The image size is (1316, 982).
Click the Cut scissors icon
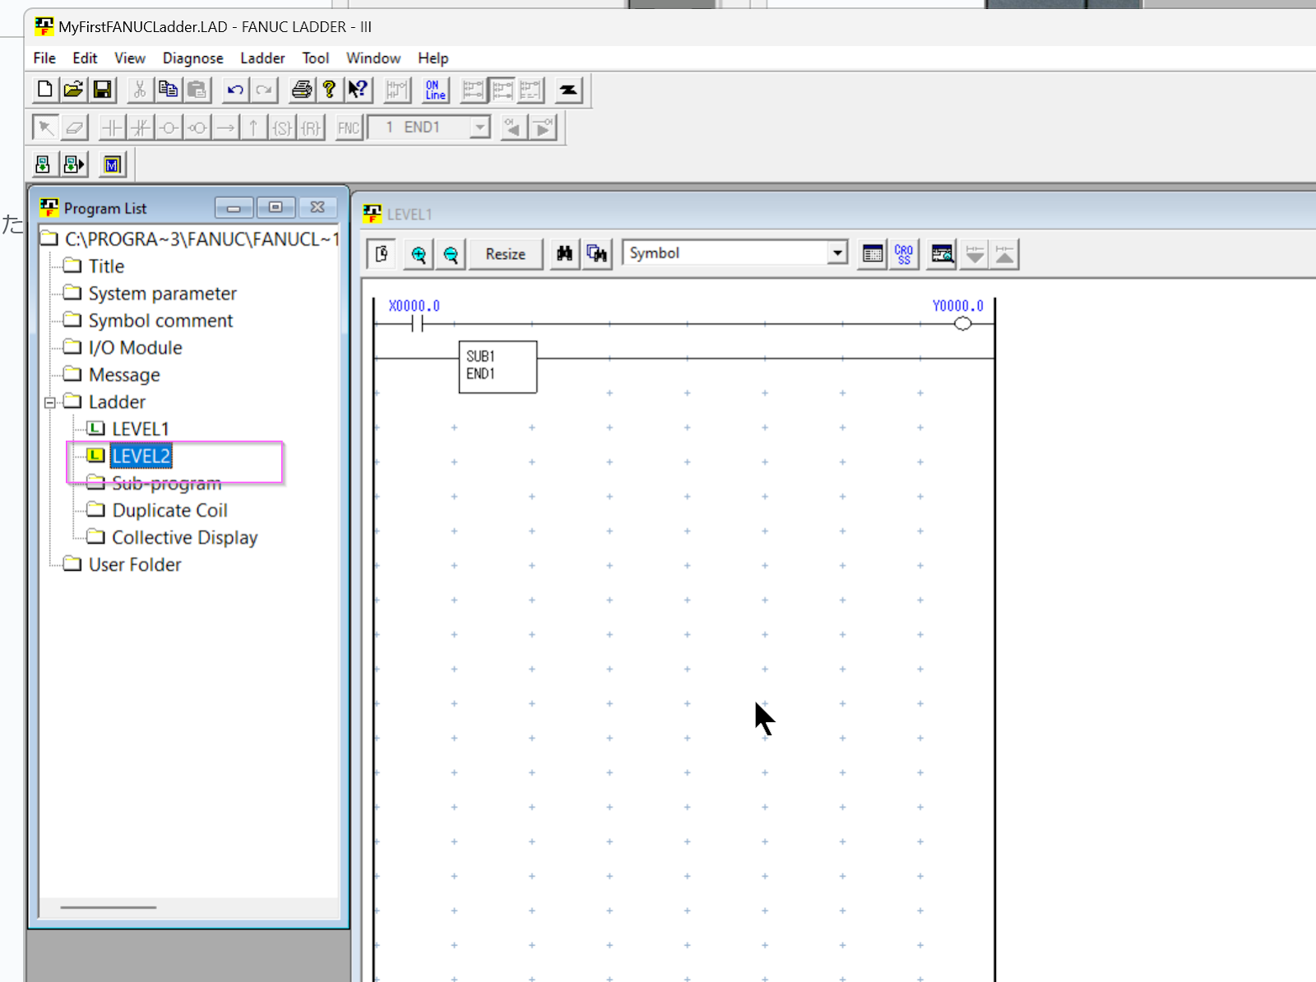[140, 90]
